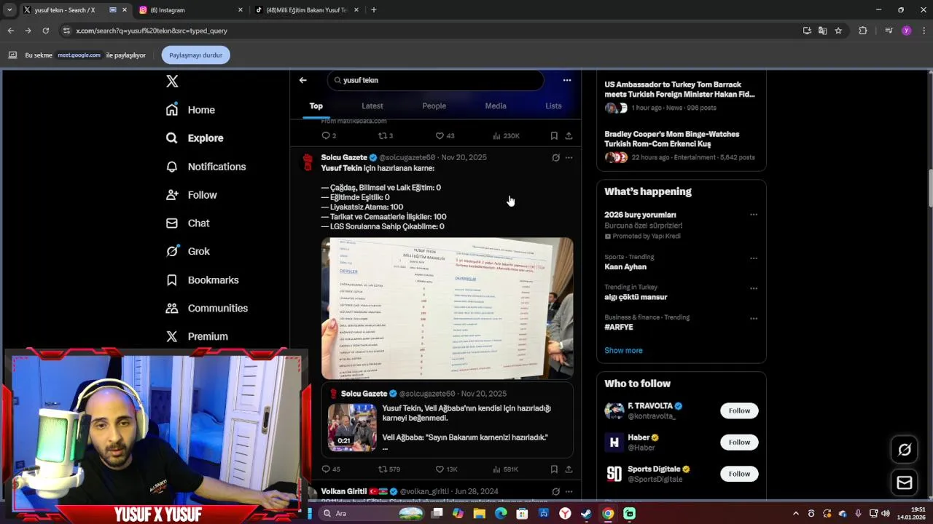Go back using the search page arrow
This screenshot has height=524, width=933.
point(302,80)
